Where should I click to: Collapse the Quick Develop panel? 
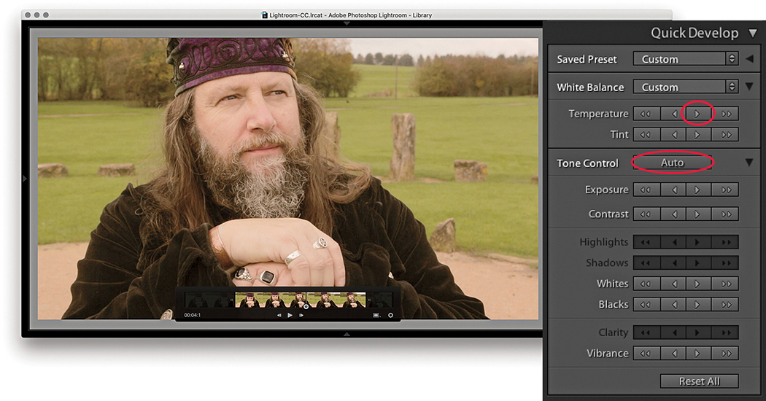click(x=753, y=33)
